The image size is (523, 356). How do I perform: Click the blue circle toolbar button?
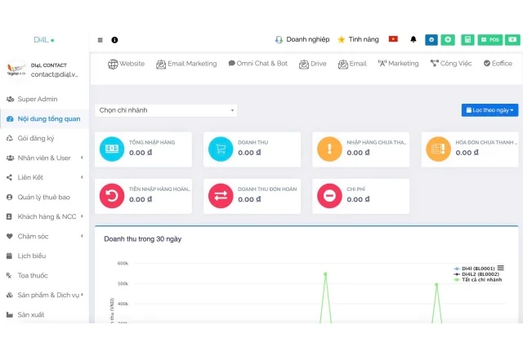coord(431,40)
